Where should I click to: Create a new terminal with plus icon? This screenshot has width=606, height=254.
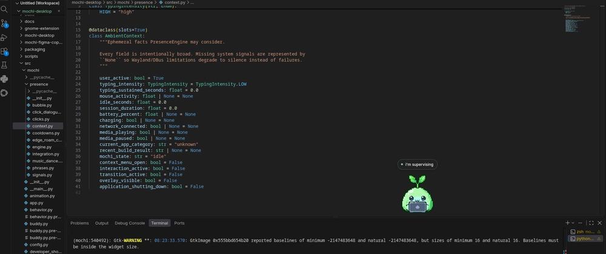point(567,223)
